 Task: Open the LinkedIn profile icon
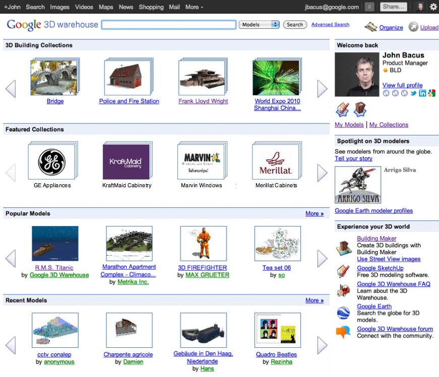[422, 93]
